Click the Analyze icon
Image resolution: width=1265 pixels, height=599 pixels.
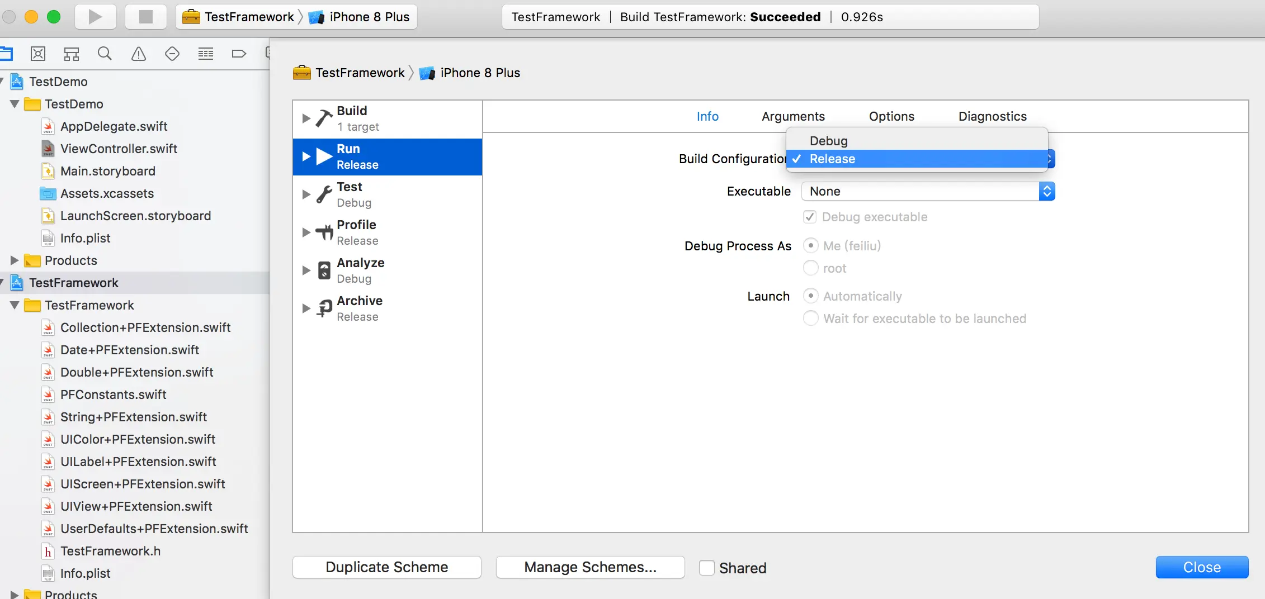tap(324, 270)
